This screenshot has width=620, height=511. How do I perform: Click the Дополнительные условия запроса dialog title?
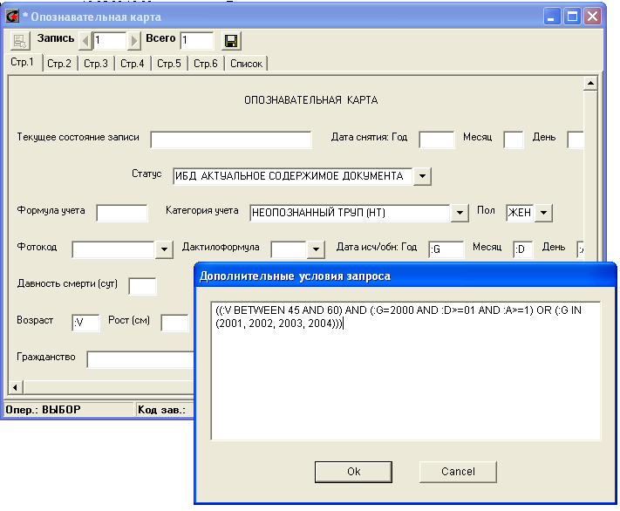(x=295, y=276)
